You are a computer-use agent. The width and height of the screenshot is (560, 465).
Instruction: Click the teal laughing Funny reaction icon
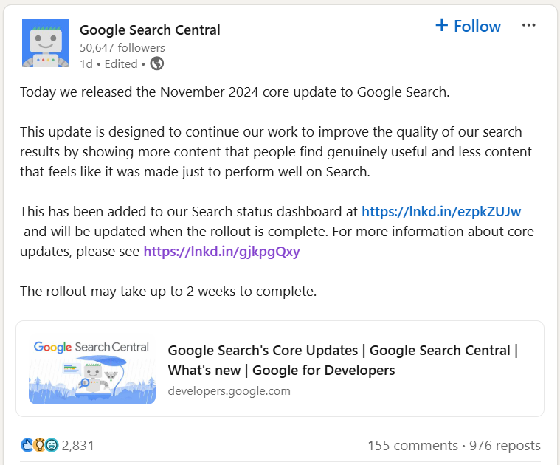click(x=52, y=446)
